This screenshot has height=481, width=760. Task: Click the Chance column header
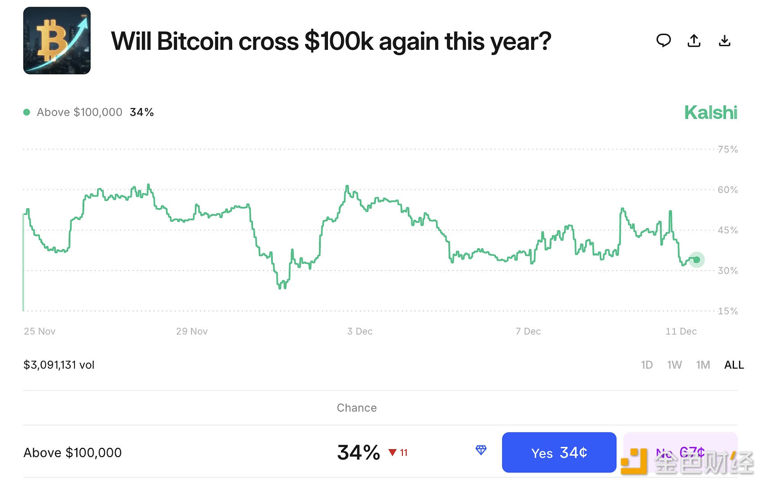pyautogui.click(x=357, y=407)
